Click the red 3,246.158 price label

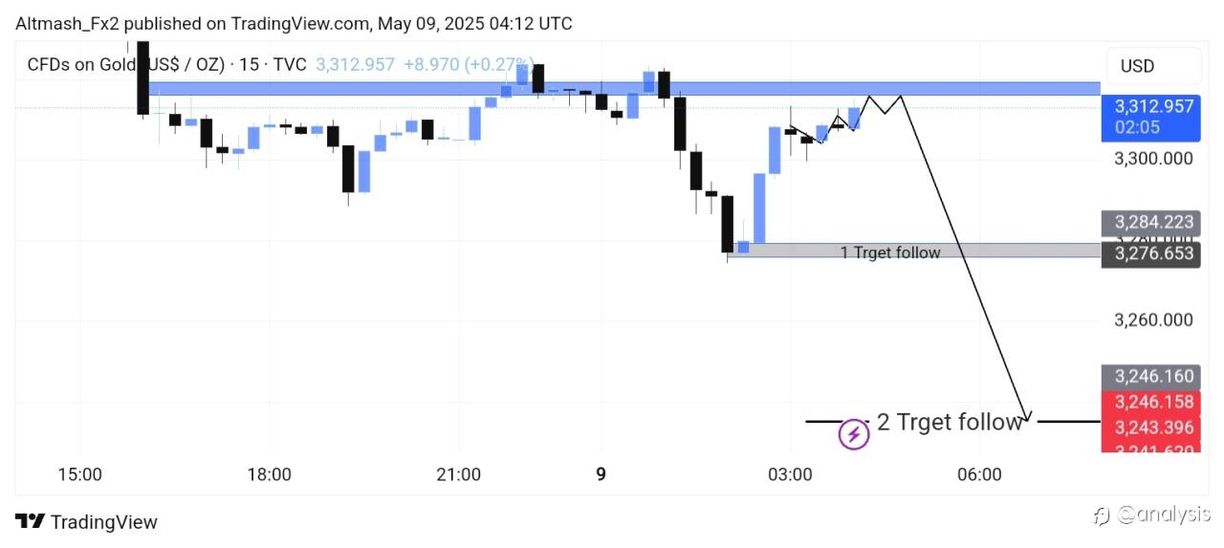click(1148, 402)
